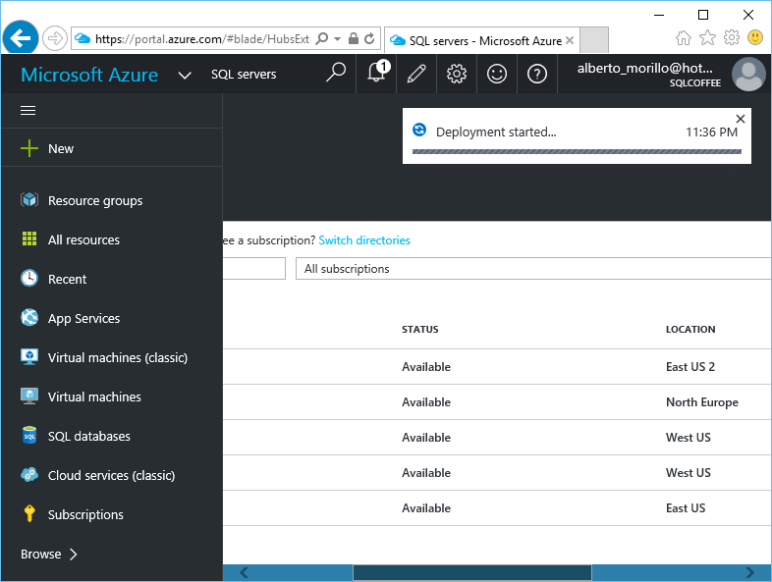Click the refresh page icon
The width and height of the screenshot is (772, 582).
click(369, 38)
